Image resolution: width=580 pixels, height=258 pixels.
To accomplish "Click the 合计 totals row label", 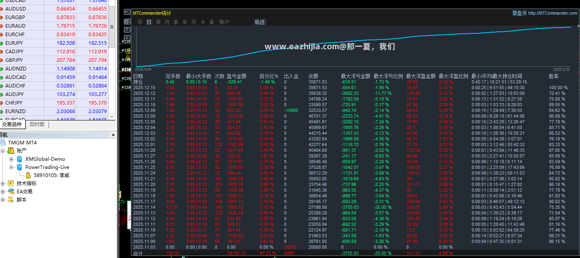I will (x=138, y=253).
